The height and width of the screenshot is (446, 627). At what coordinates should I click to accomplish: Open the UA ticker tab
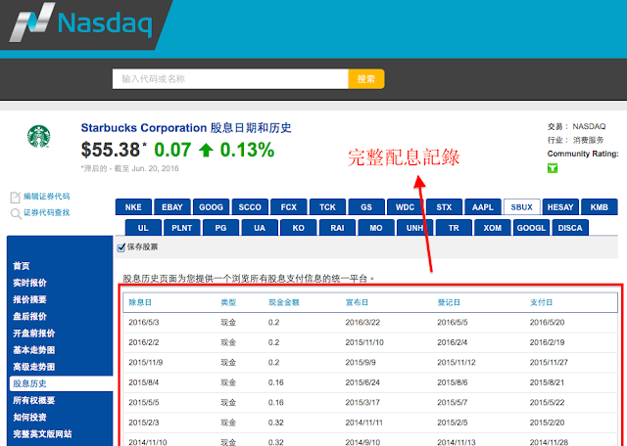point(260,228)
